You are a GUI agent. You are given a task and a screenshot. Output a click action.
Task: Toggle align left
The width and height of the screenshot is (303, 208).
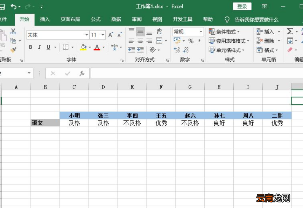click(x=132, y=41)
